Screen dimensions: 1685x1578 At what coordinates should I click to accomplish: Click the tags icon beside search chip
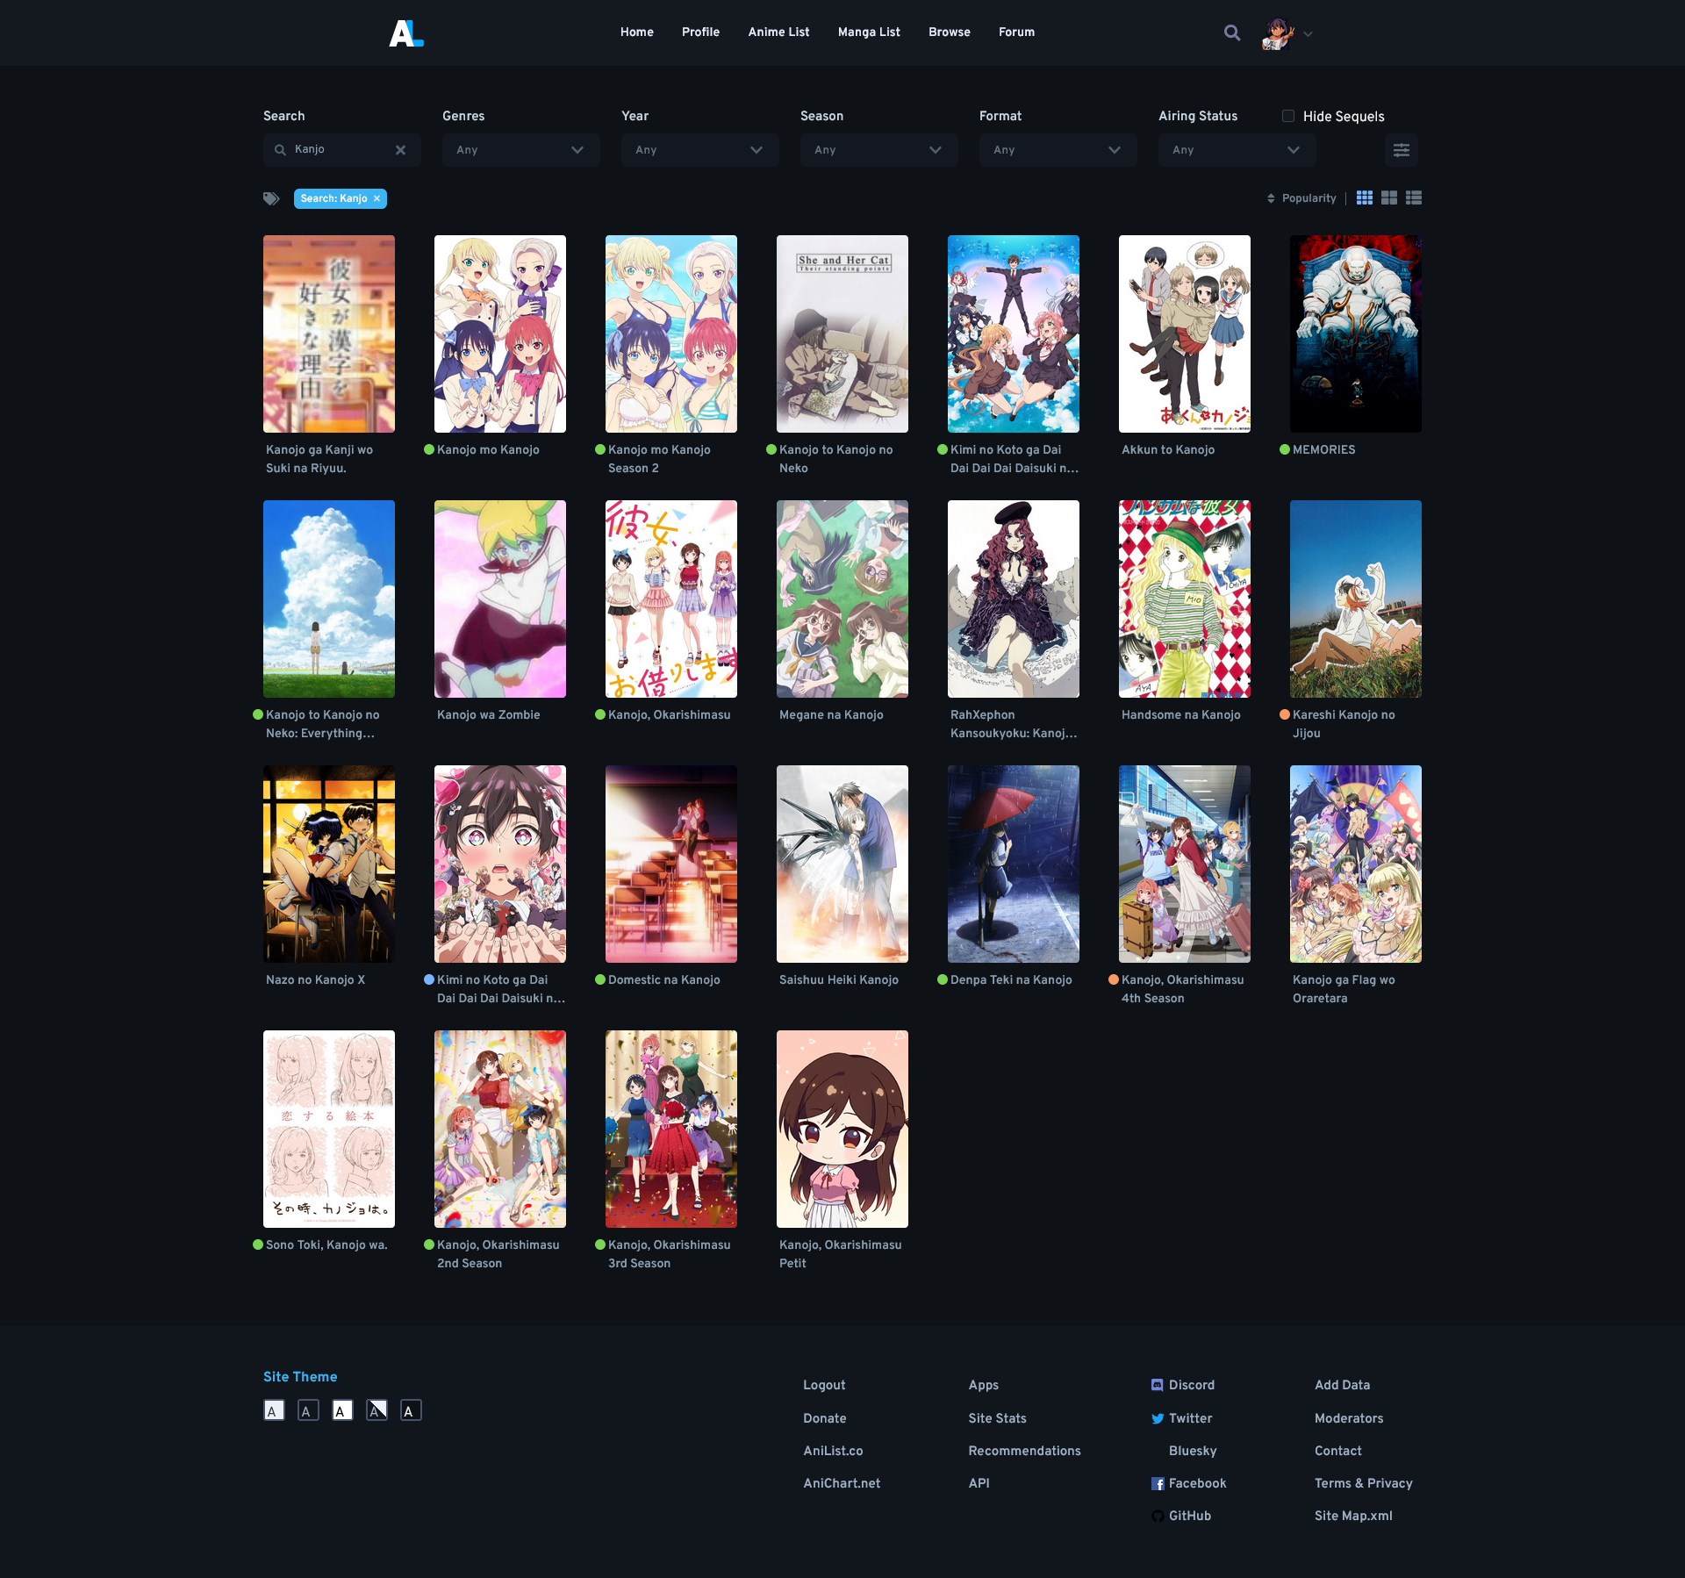[x=271, y=198]
